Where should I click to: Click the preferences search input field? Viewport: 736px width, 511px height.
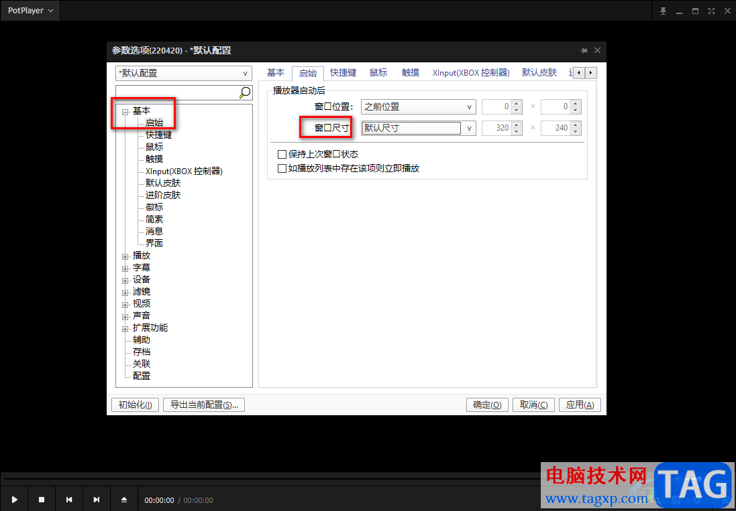pos(177,92)
